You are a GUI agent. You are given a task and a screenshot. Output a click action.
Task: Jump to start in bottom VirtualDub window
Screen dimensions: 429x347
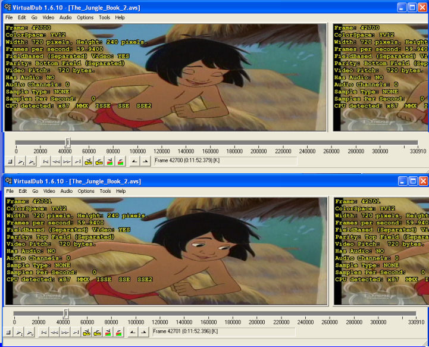44,332
